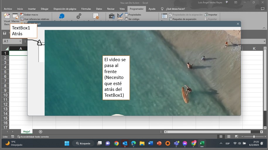Open the Windows Start menu
This screenshot has width=268, height=150.
(x=67, y=143)
